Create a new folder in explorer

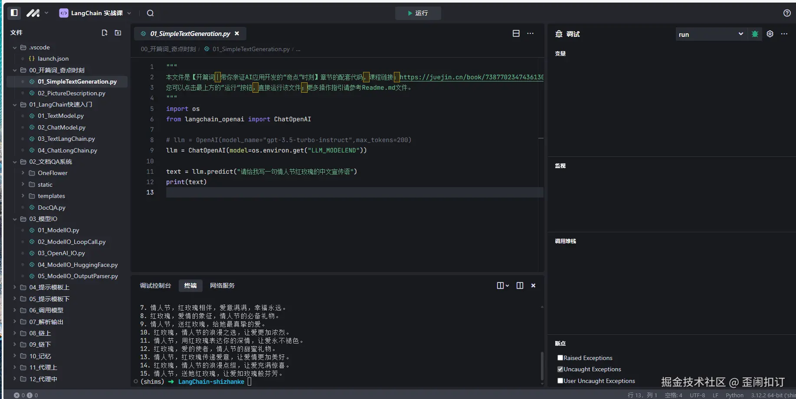coord(118,33)
